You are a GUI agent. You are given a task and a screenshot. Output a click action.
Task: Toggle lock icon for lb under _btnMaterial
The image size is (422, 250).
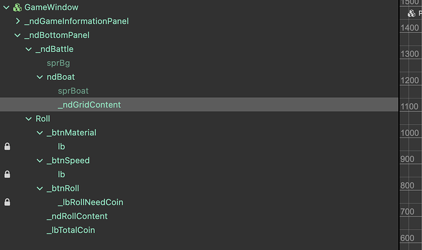click(7, 147)
